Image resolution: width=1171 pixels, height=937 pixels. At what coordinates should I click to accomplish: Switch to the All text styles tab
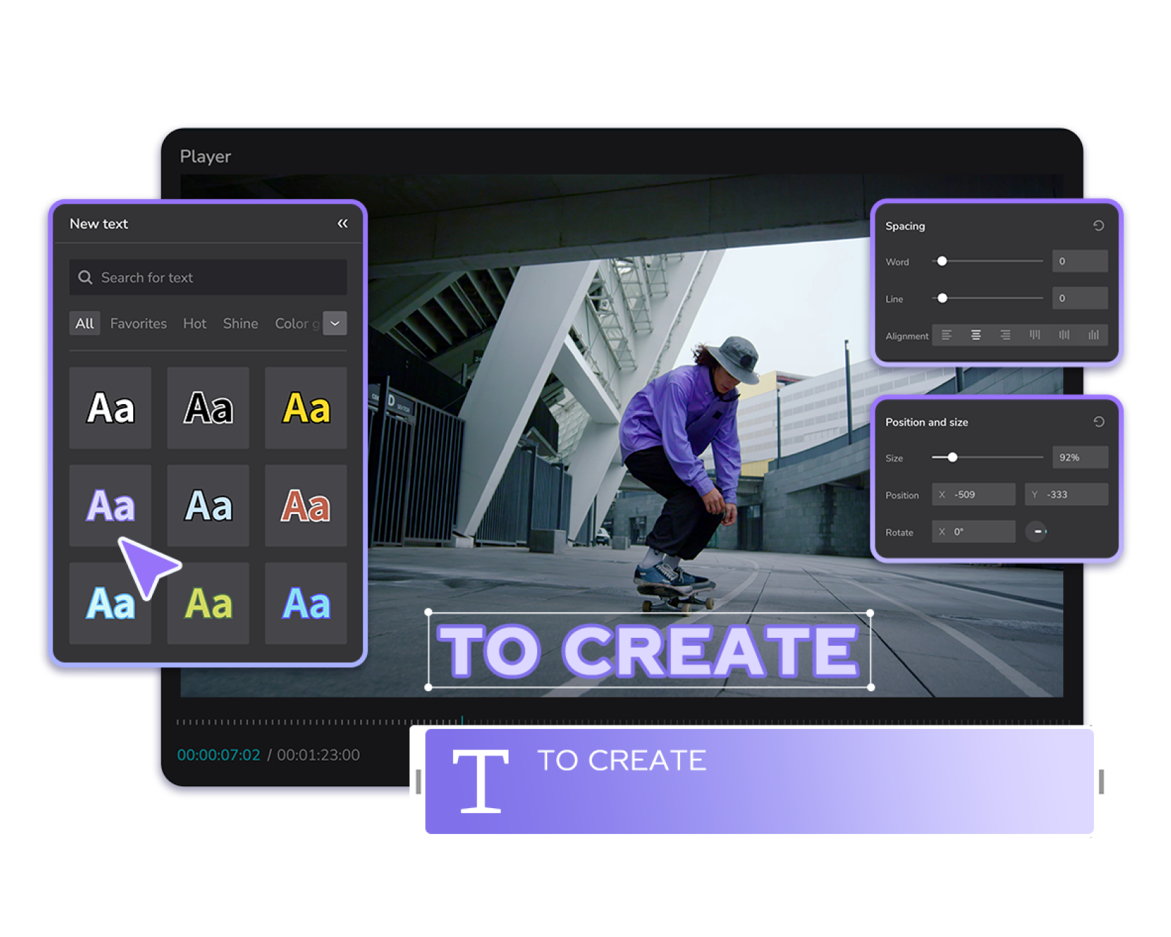click(x=84, y=324)
